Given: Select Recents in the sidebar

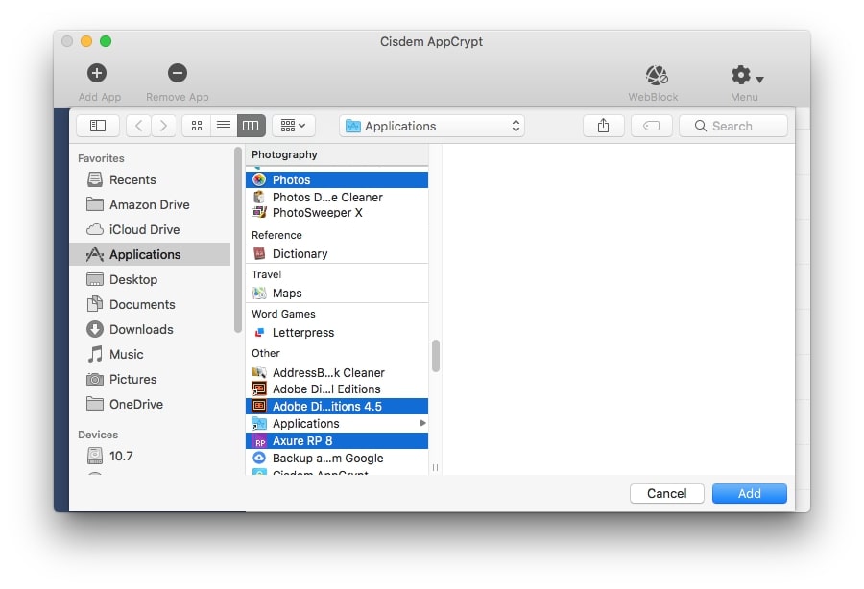Looking at the screenshot, I should [151, 179].
